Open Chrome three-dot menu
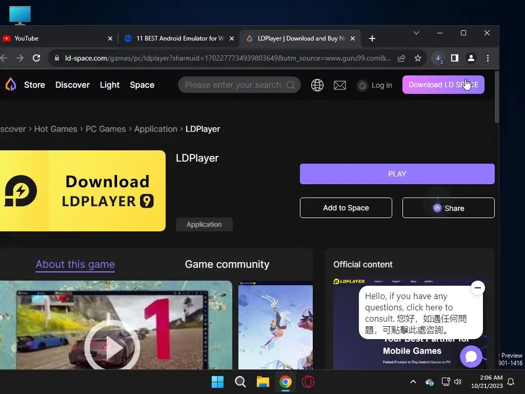 click(x=488, y=58)
